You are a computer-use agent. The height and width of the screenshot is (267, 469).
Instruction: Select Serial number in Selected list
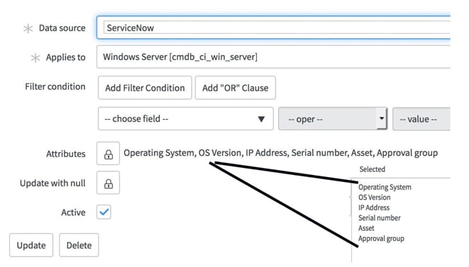click(x=380, y=217)
